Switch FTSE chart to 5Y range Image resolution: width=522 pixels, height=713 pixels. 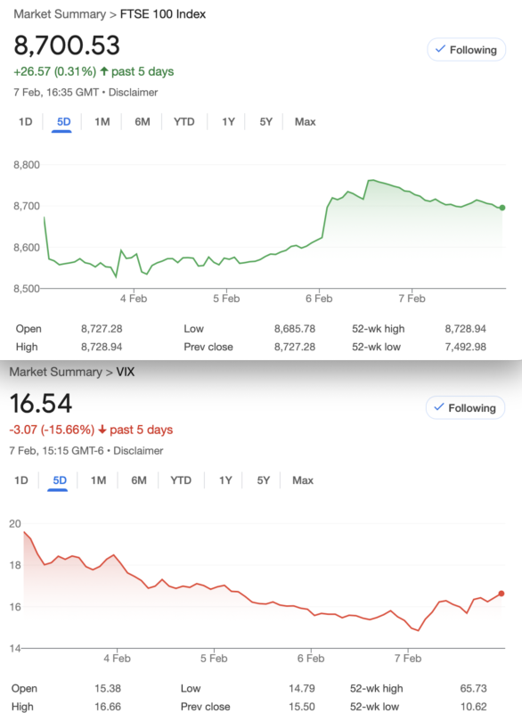tap(265, 122)
